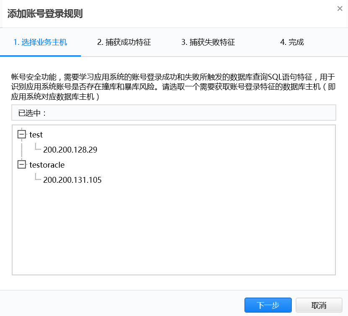This screenshot has width=348, height=316.
Task: Select host 200.200.128.29
Action: 70,150
